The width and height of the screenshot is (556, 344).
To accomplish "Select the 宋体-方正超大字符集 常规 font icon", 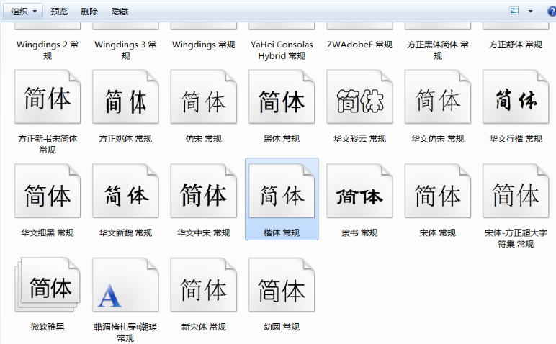I will (x=516, y=191).
